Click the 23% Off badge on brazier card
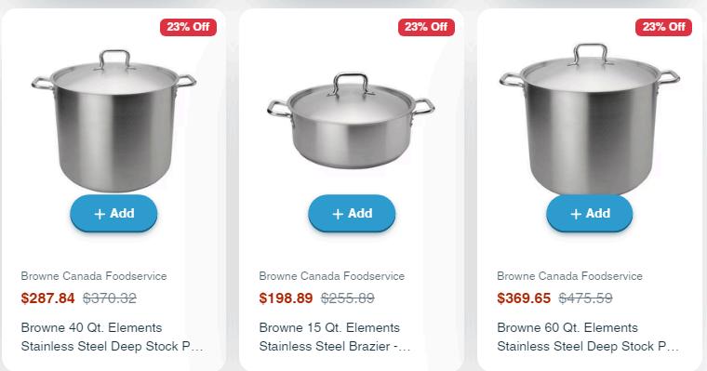 (x=426, y=27)
